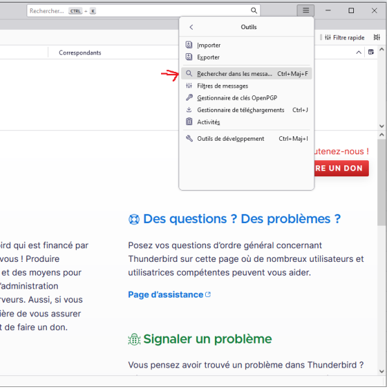Toggle the Filtre rapide bar

click(x=345, y=38)
